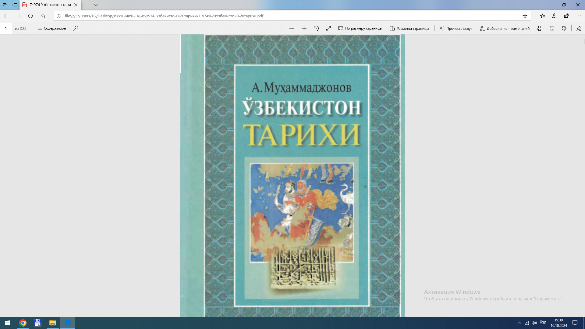Start Прочесть вслух read aloud
Viewport: 585px width, 329px height.
pos(456,28)
